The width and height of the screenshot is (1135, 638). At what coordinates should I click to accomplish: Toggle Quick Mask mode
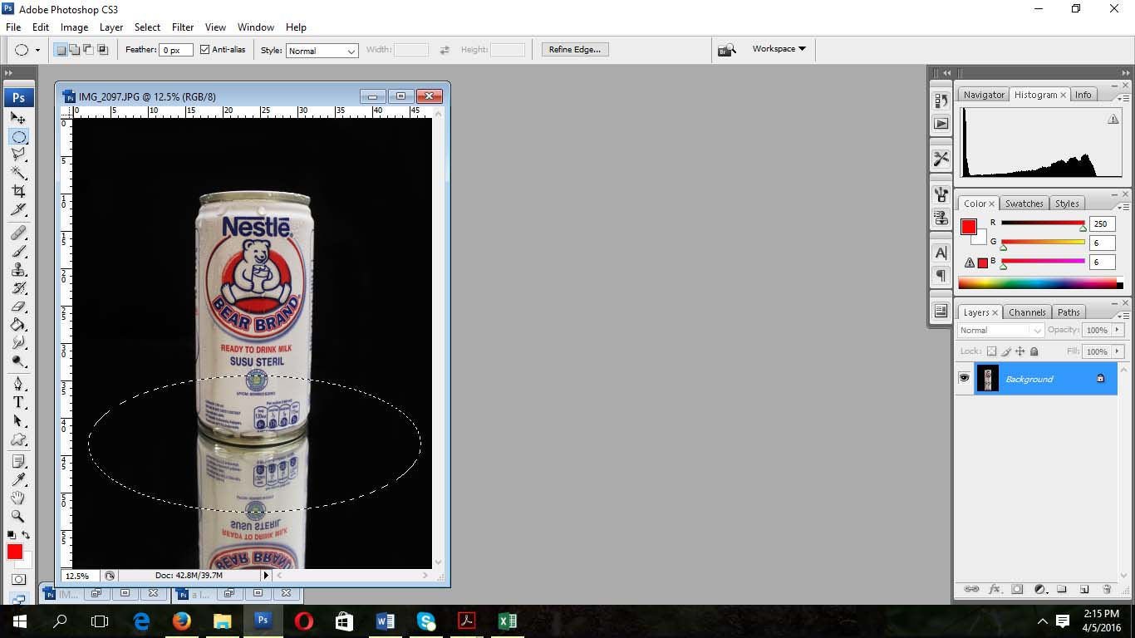click(x=18, y=579)
